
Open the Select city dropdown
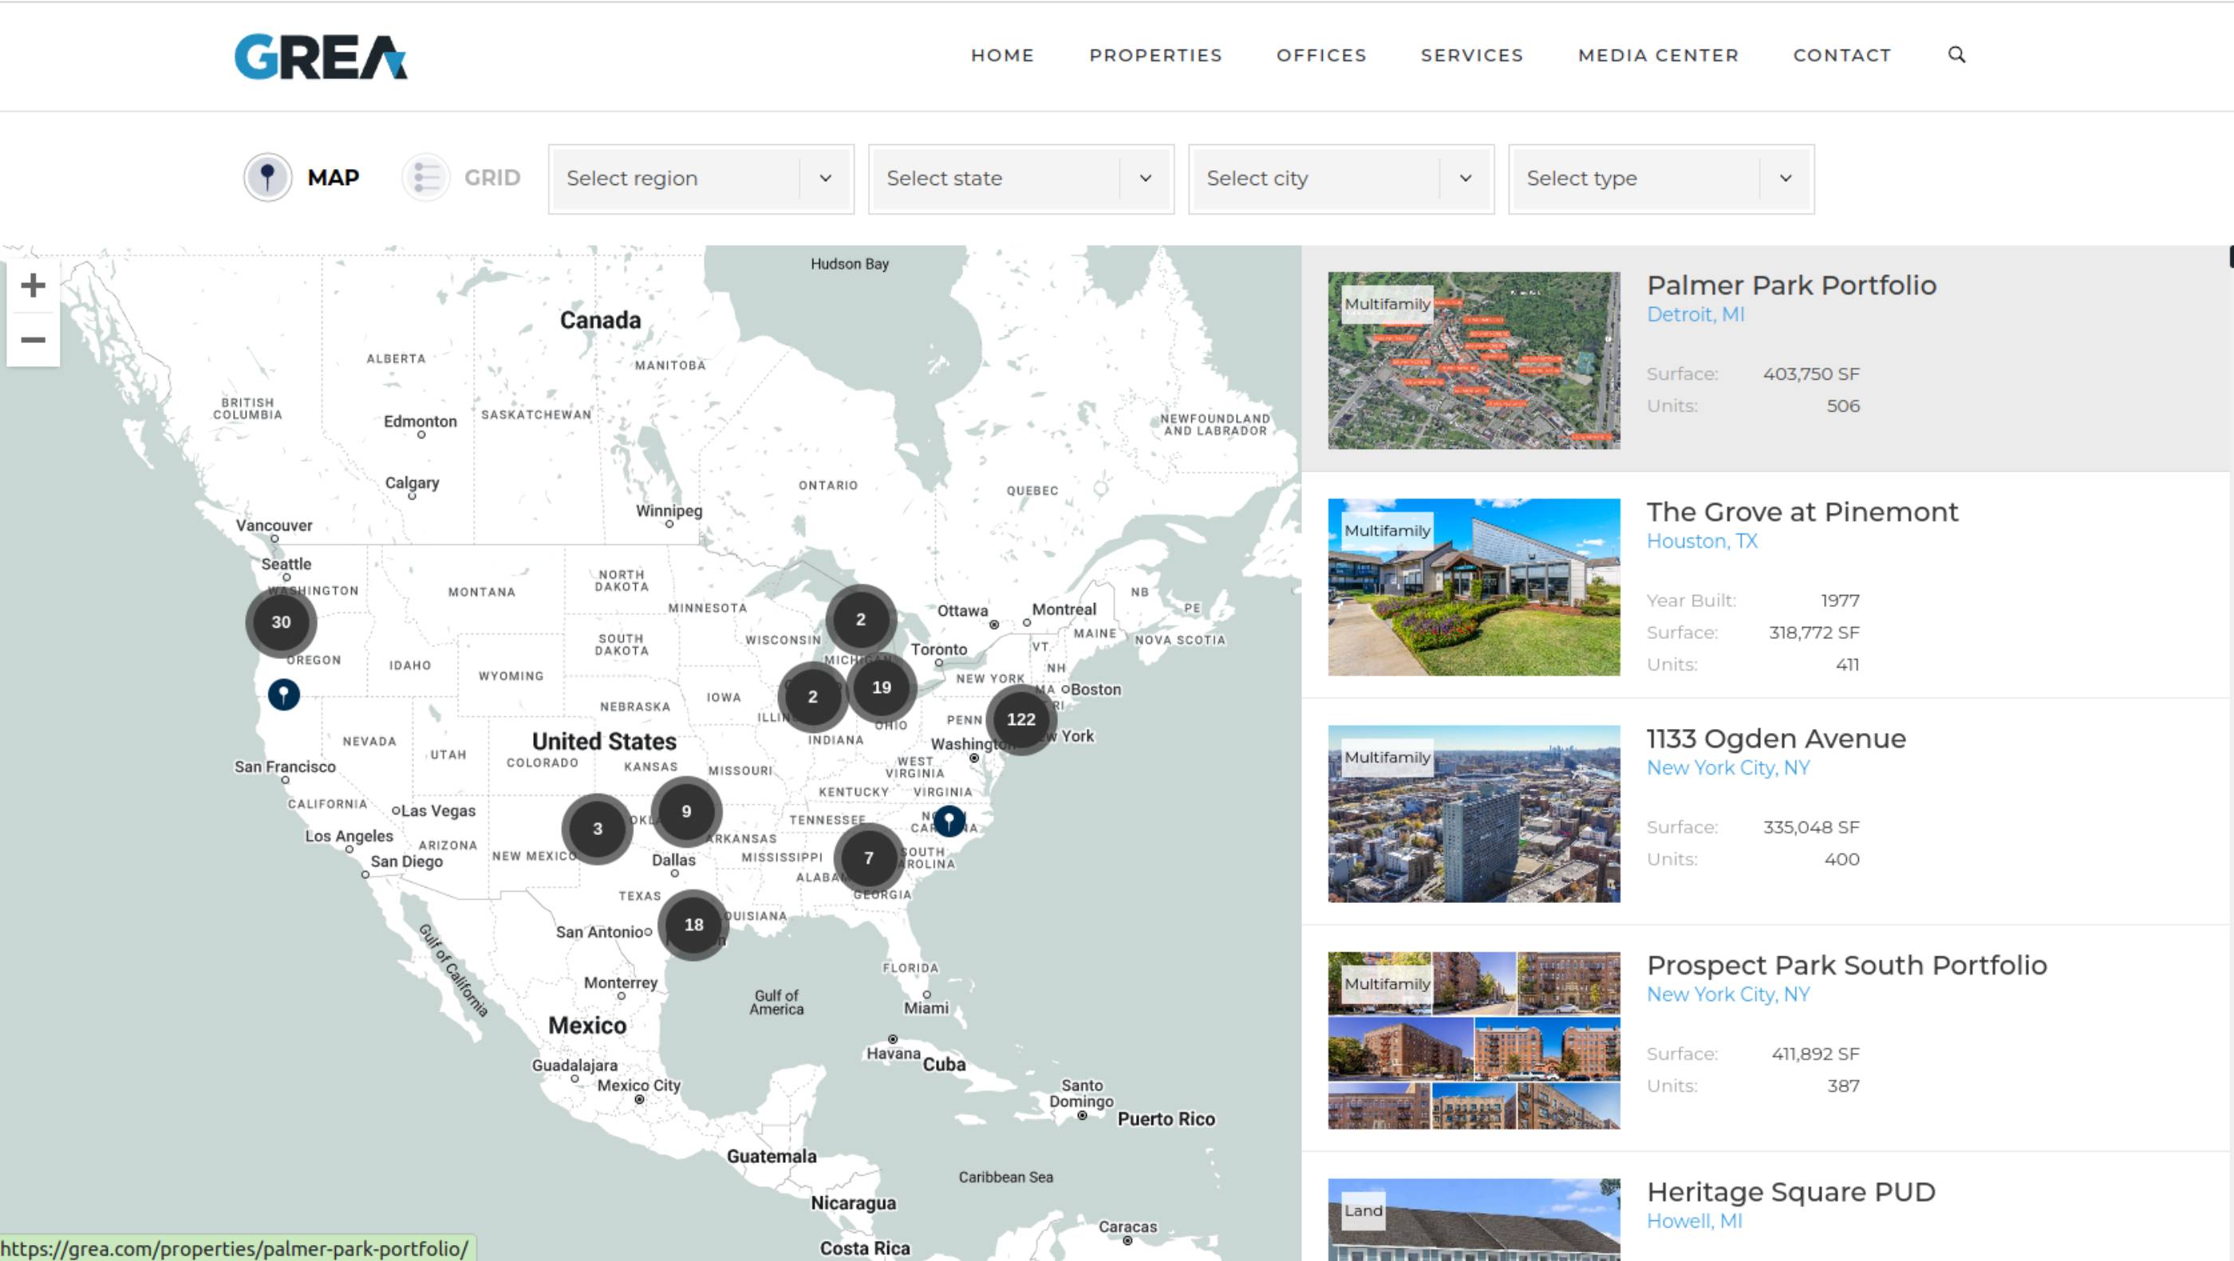click(1340, 179)
